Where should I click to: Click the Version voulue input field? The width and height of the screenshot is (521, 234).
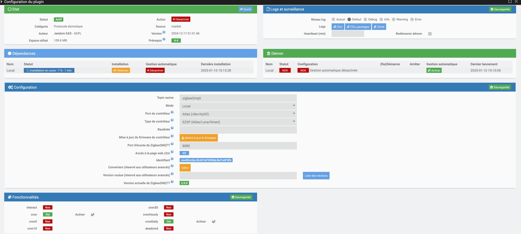pos(238,176)
